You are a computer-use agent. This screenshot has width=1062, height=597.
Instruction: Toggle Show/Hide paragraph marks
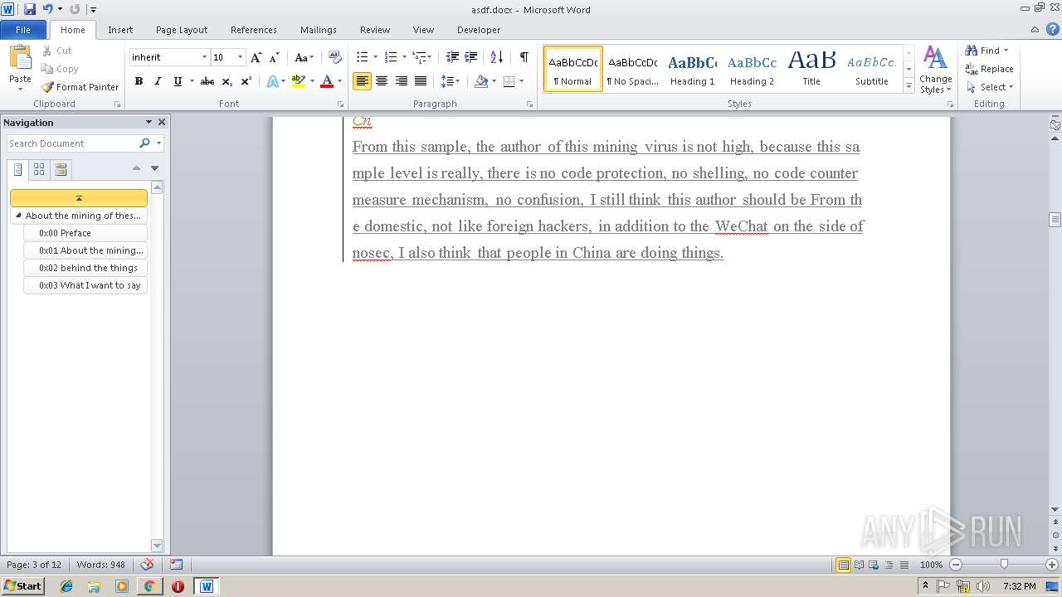524,57
